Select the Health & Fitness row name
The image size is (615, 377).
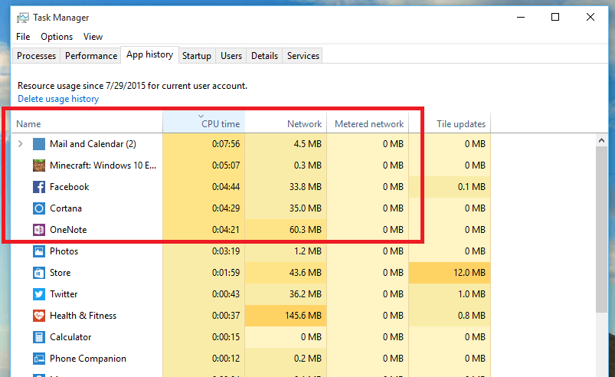[x=83, y=316]
